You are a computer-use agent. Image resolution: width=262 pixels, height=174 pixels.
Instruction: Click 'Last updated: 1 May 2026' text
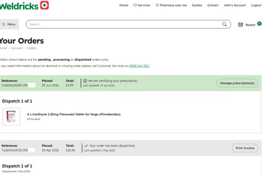[x=99, y=150]
